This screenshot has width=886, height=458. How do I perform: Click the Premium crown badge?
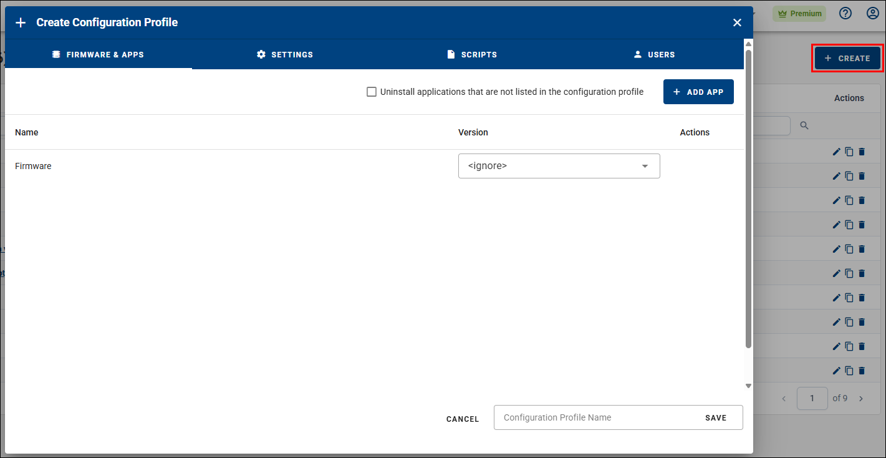pos(799,14)
